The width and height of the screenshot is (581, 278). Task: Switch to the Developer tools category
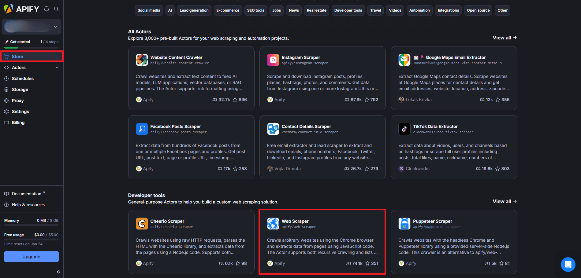click(348, 10)
